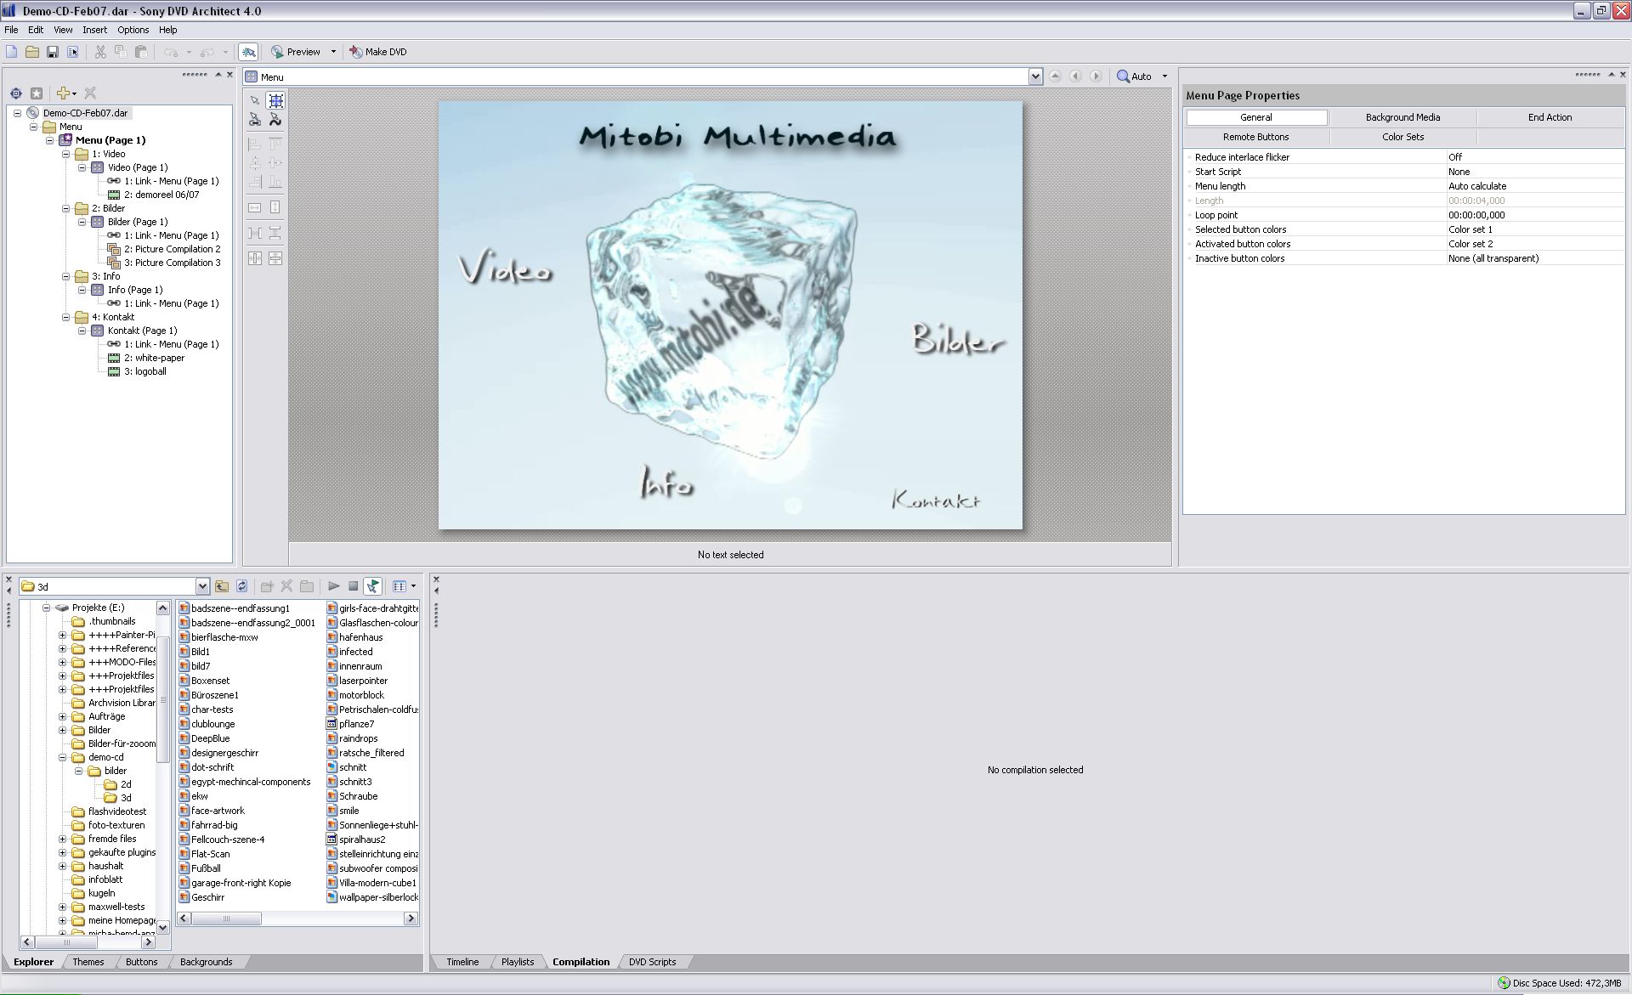Collapse the 2: Bilder tree node
This screenshot has height=995, width=1632.
tap(66, 209)
